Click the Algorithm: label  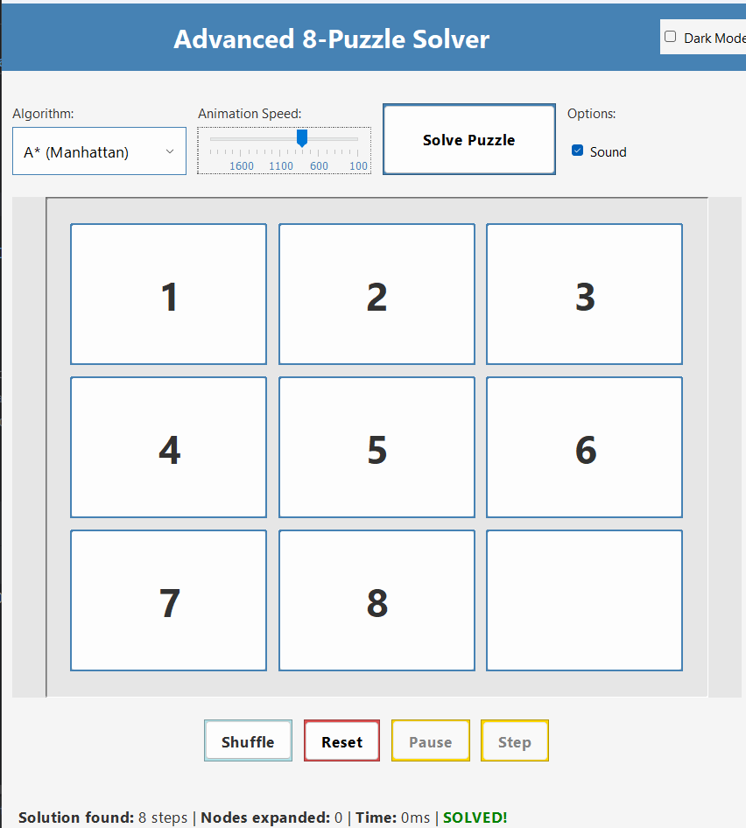43,114
